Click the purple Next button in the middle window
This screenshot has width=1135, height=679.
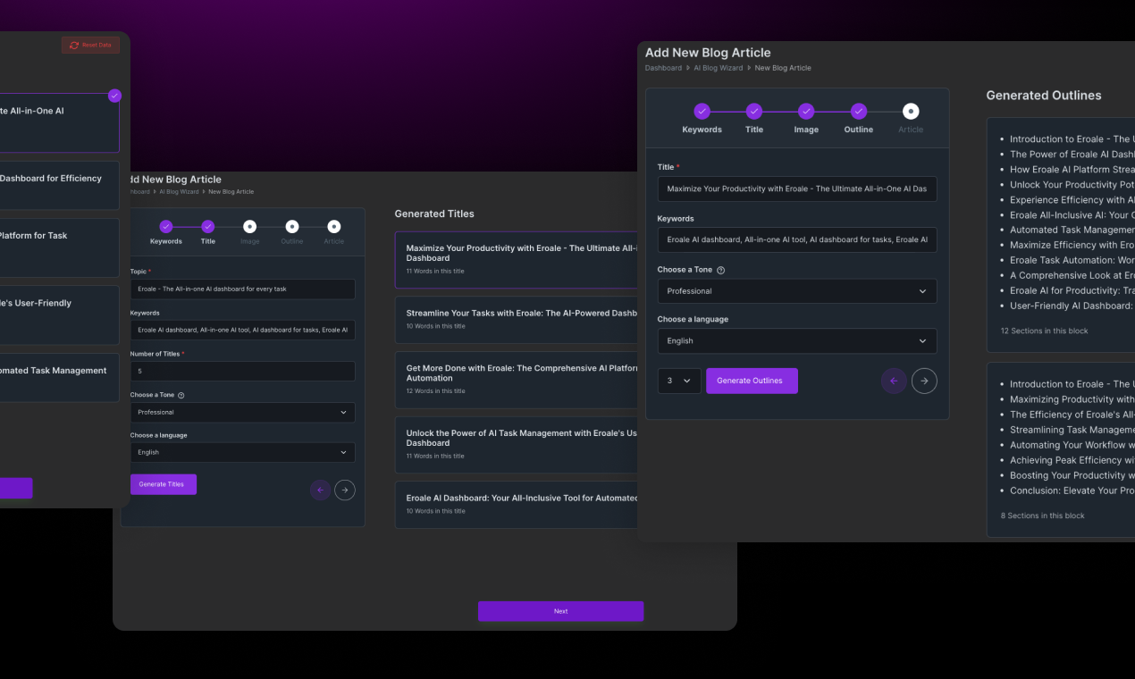[560, 611]
